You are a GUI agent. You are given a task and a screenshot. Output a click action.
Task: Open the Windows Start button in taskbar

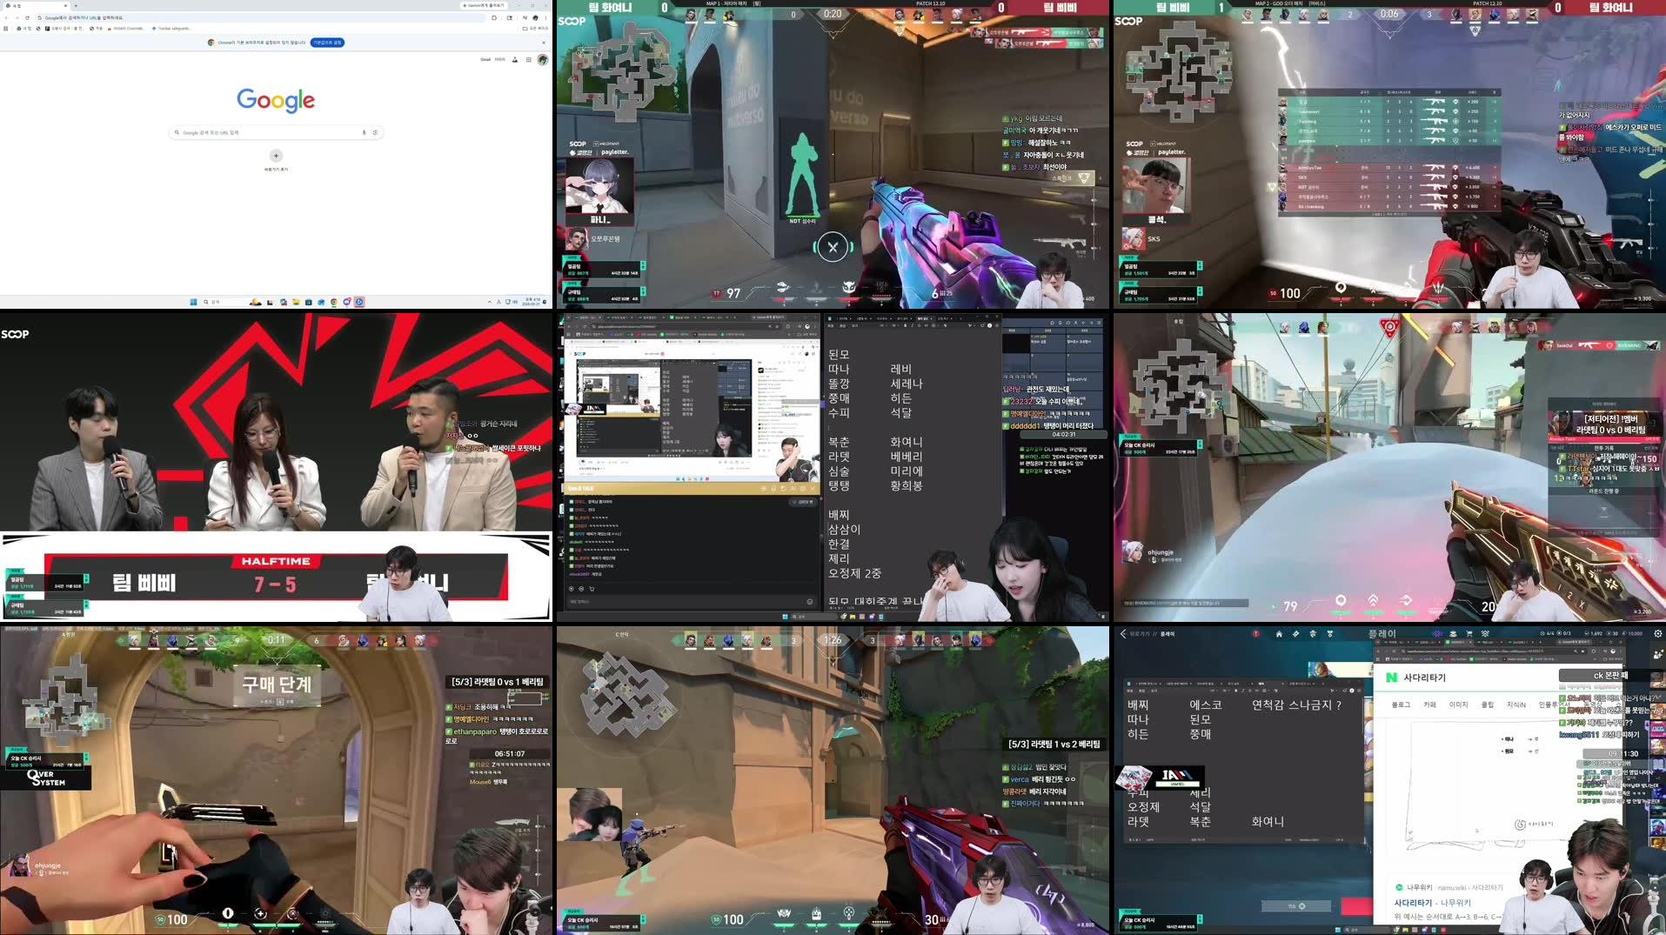click(193, 302)
